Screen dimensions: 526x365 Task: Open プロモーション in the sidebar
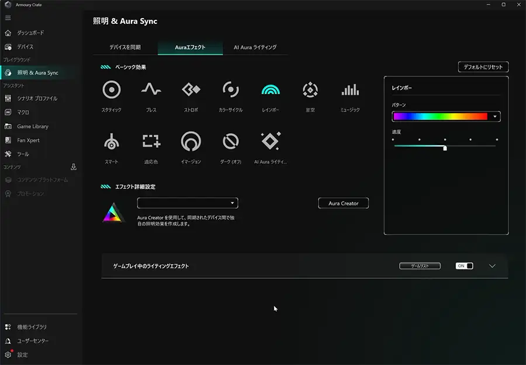tap(30, 194)
